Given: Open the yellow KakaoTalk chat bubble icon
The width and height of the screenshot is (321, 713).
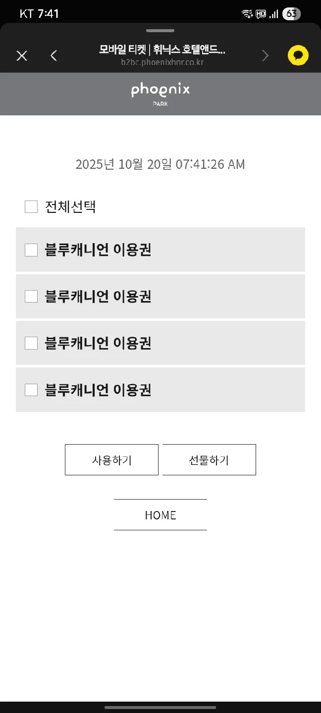Looking at the screenshot, I should point(298,55).
